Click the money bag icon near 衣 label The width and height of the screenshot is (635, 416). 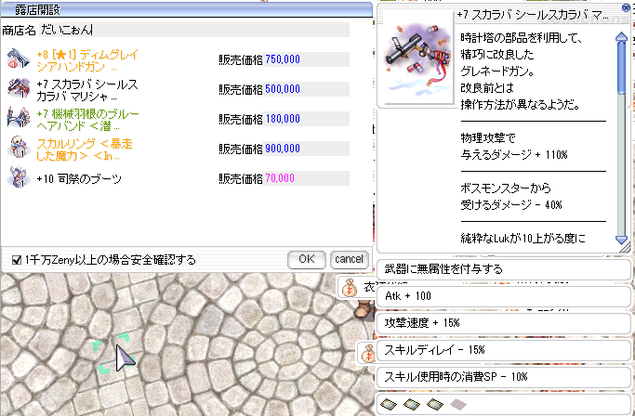349,288
